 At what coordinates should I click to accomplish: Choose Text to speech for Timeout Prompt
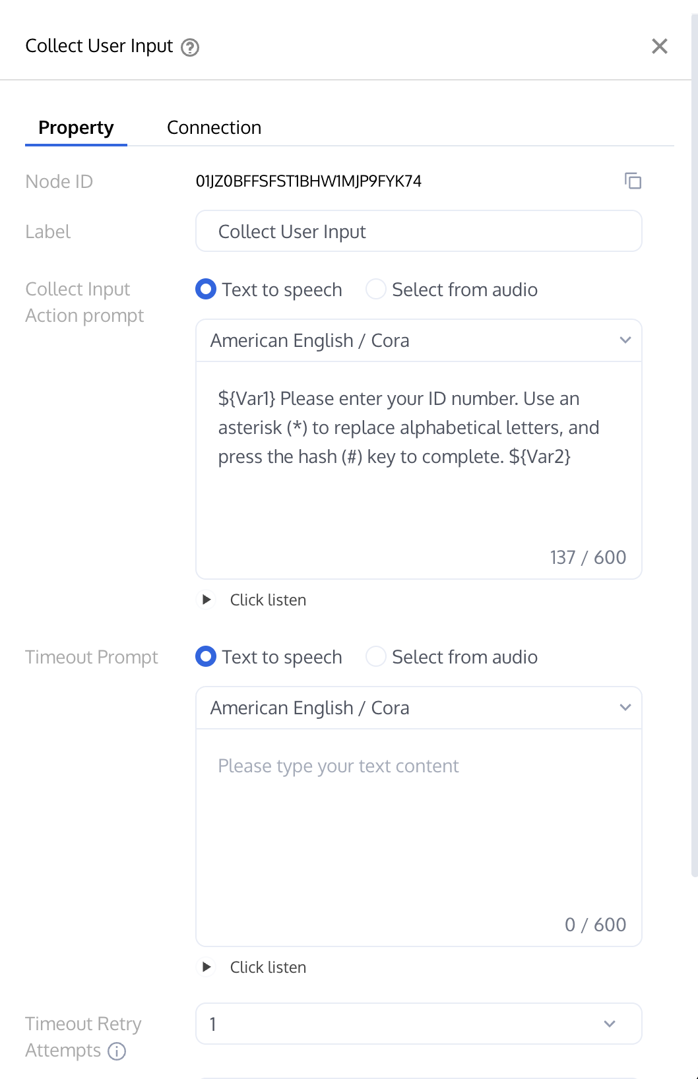point(206,657)
